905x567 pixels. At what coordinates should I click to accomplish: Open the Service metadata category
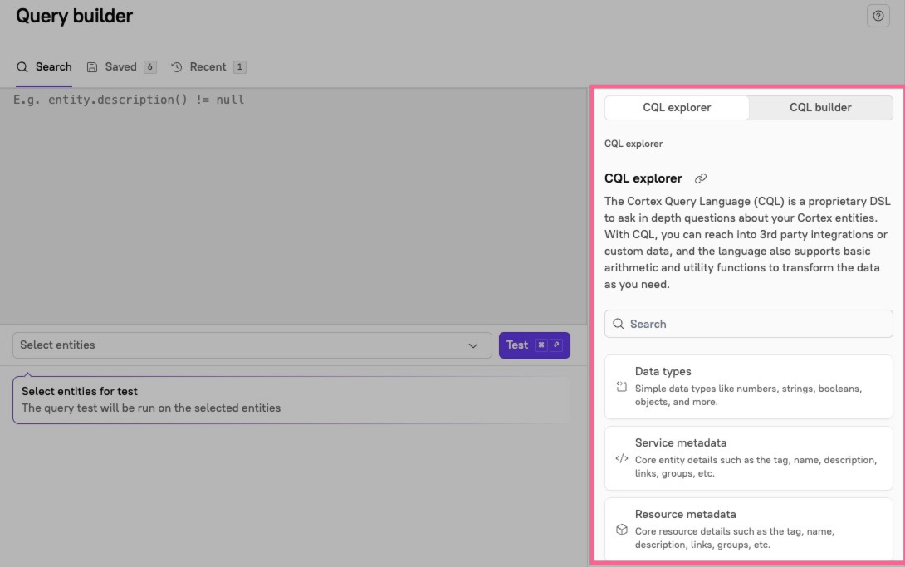pyautogui.click(x=748, y=458)
